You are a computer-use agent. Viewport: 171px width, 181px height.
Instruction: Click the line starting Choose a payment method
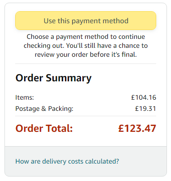[85, 37]
